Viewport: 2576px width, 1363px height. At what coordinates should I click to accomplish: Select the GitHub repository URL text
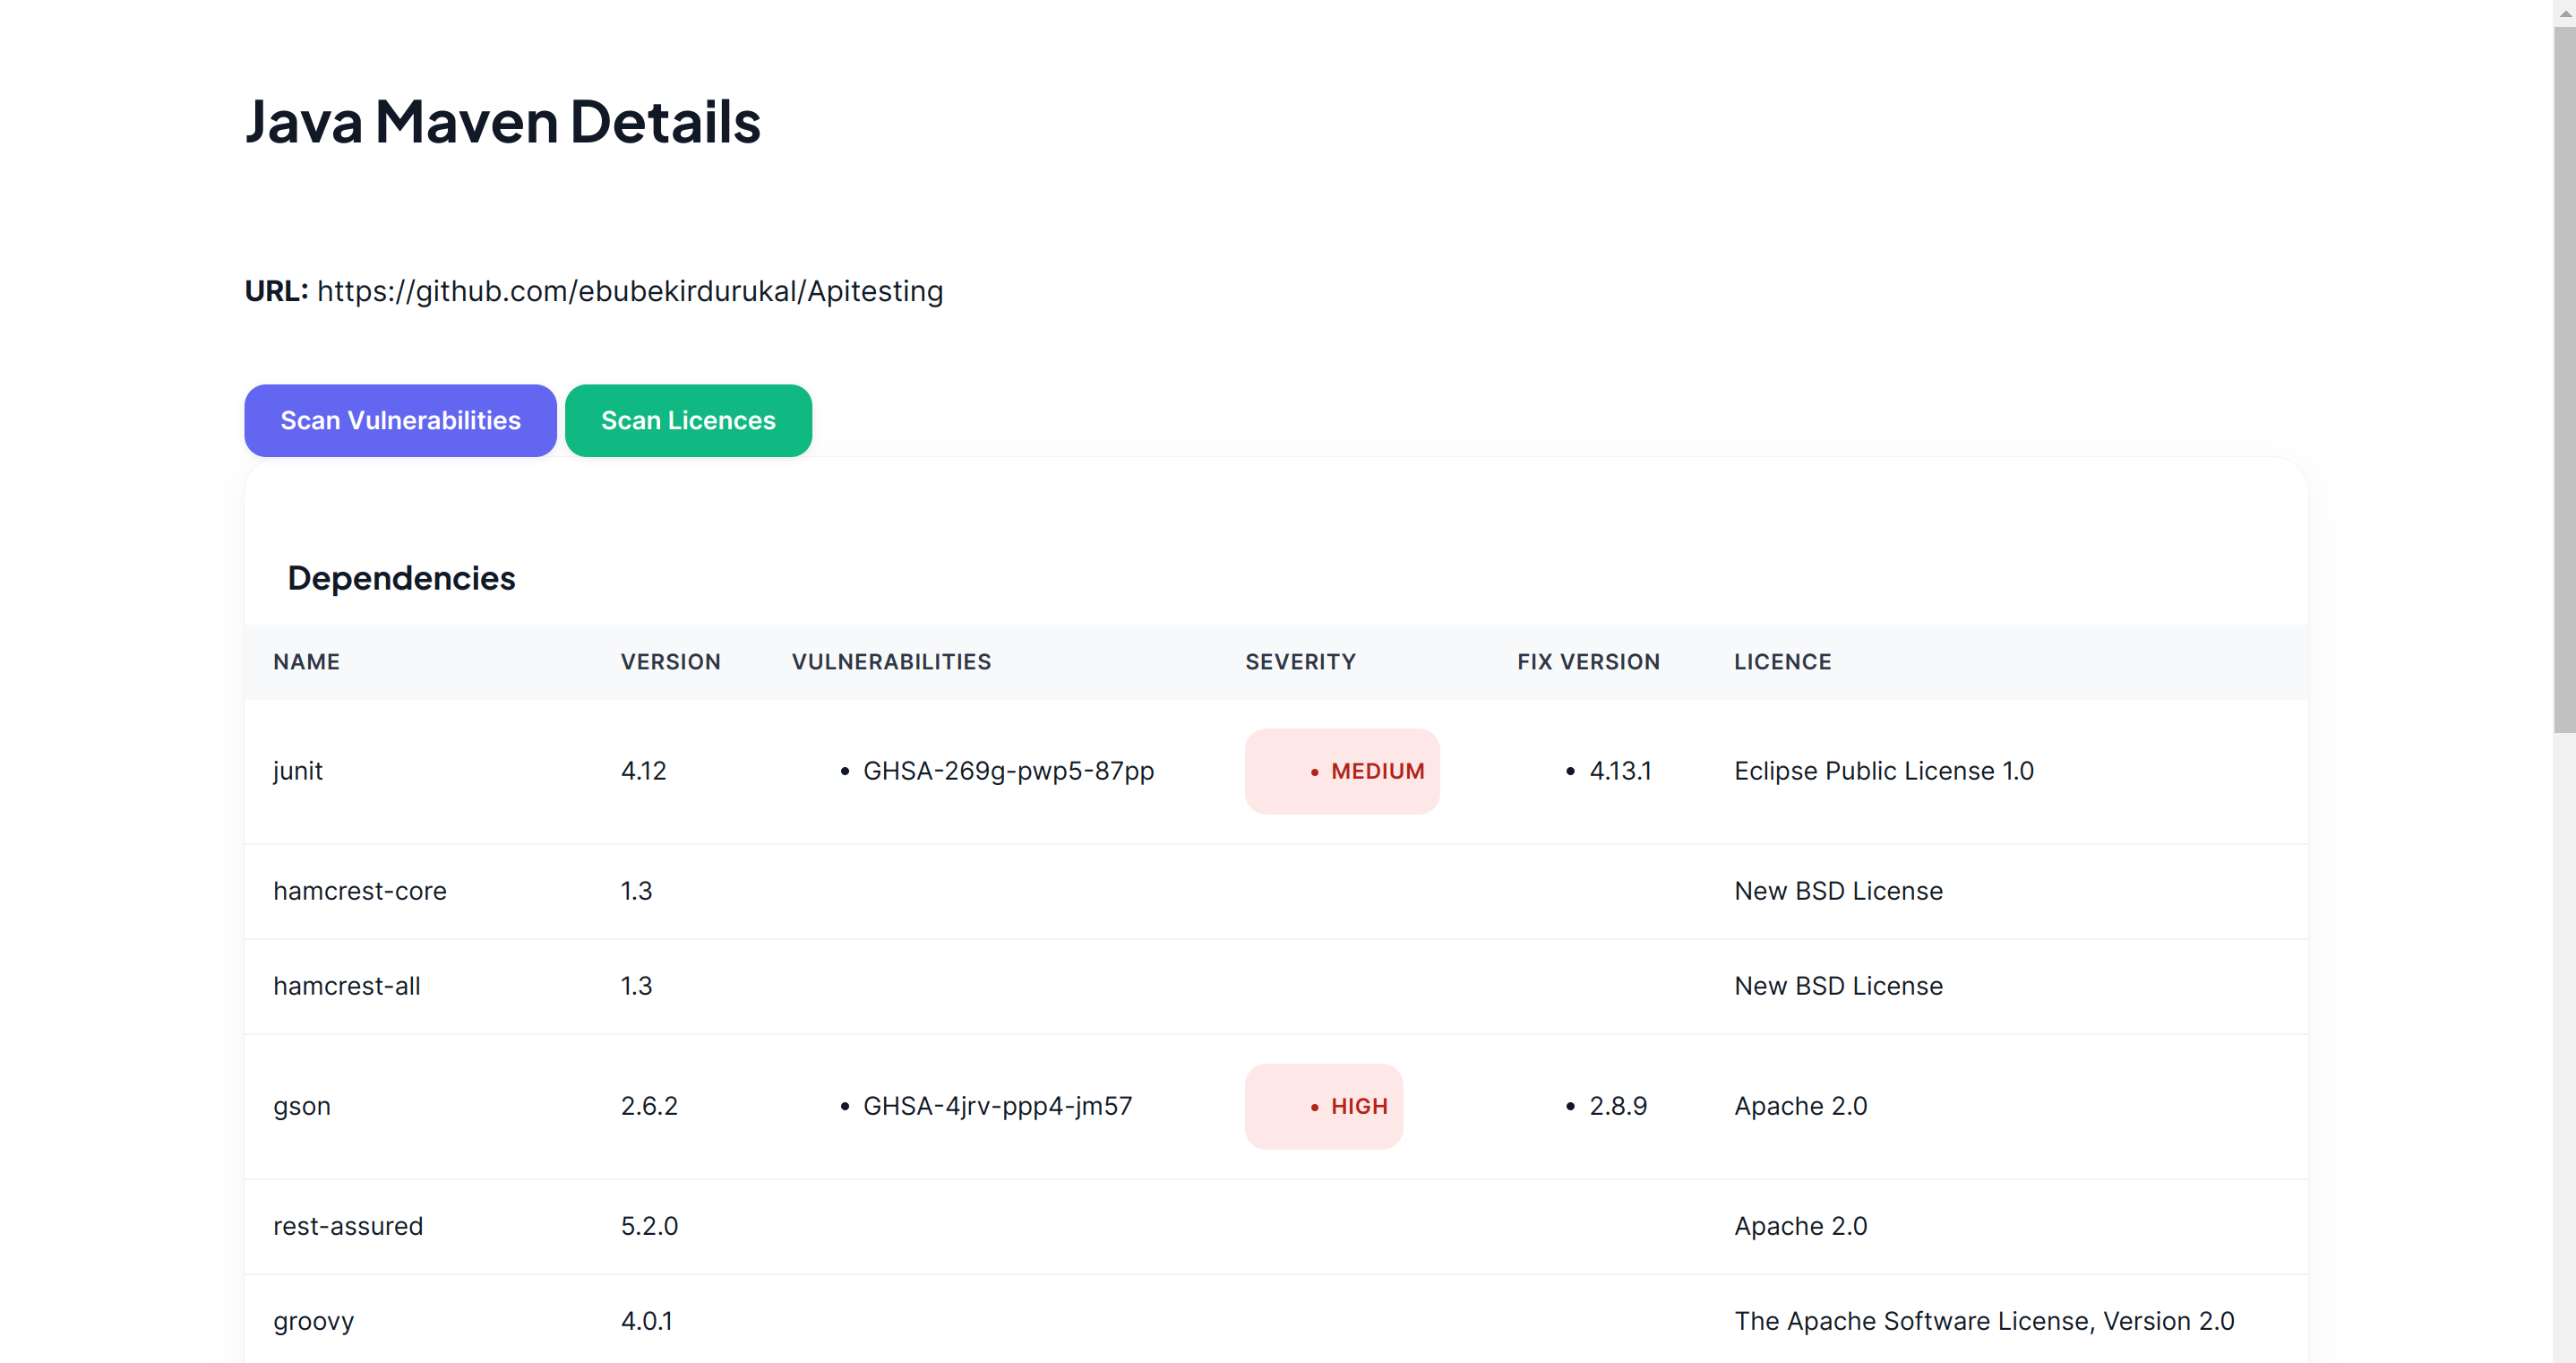point(630,291)
